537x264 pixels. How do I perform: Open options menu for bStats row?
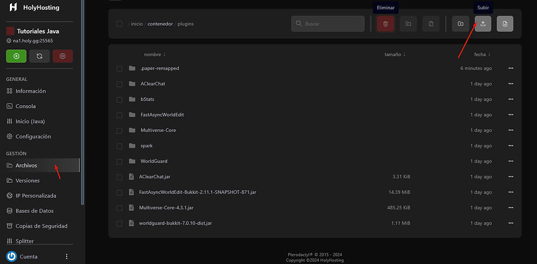[511, 99]
